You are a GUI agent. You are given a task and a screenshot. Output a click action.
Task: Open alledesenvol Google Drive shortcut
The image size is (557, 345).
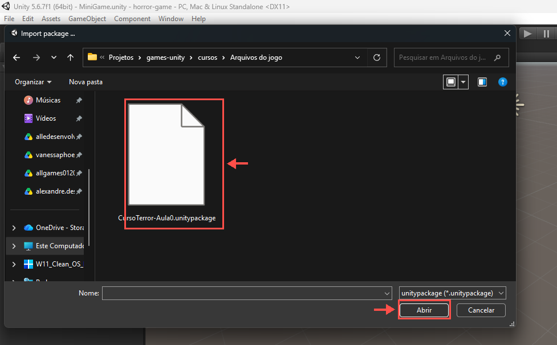[49, 137]
